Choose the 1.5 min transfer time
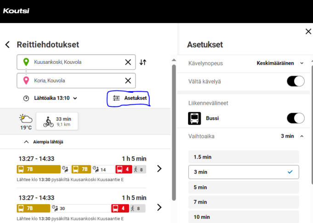Viewport: 313px width, 223px height. (x=244, y=157)
